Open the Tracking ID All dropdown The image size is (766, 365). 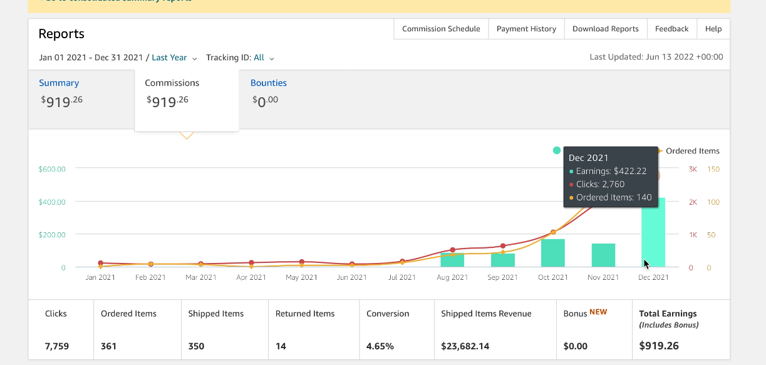(264, 58)
